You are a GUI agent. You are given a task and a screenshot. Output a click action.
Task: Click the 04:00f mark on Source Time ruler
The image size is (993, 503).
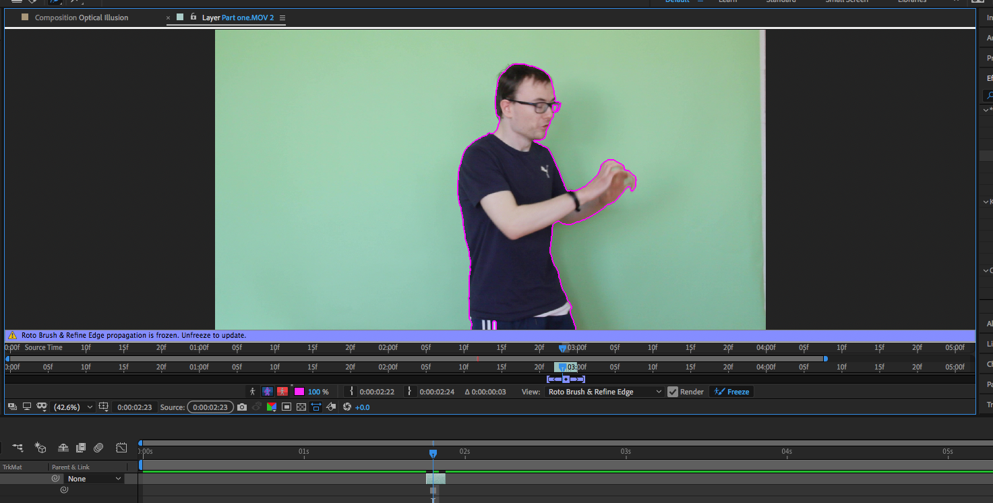click(766, 348)
